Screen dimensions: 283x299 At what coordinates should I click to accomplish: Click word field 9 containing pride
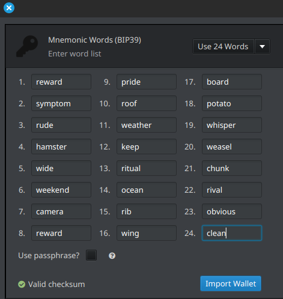[147, 82]
